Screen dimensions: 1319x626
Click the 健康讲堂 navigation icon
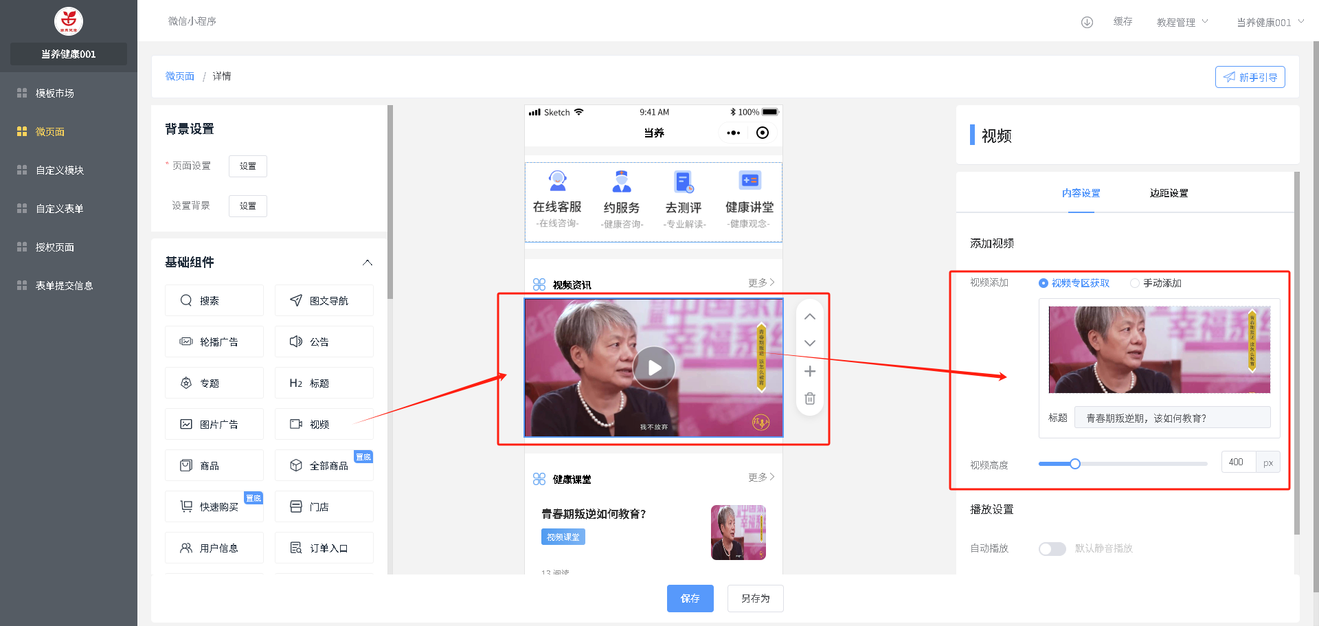click(x=749, y=181)
